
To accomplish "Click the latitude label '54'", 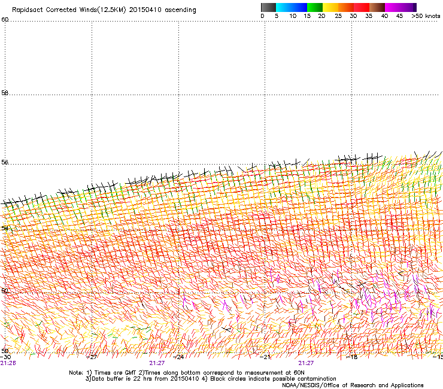I will point(5,228).
